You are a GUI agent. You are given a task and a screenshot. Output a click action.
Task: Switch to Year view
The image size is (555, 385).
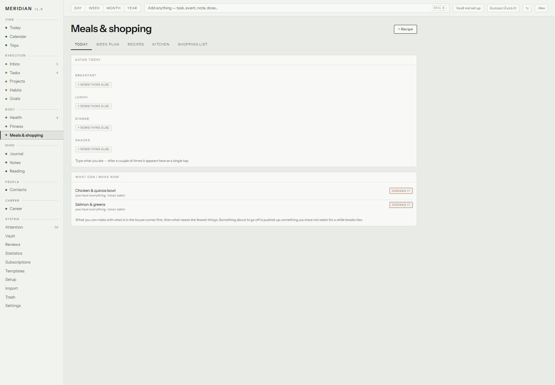132,8
